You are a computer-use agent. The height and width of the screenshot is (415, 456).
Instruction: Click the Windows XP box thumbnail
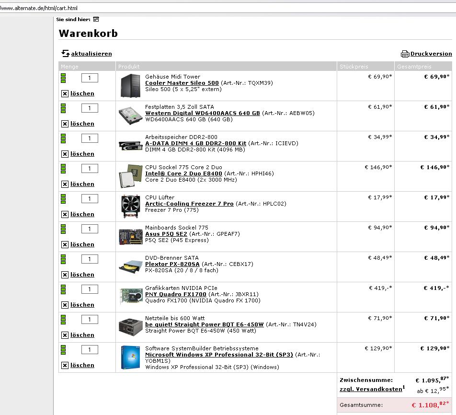[x=131, y=357]
